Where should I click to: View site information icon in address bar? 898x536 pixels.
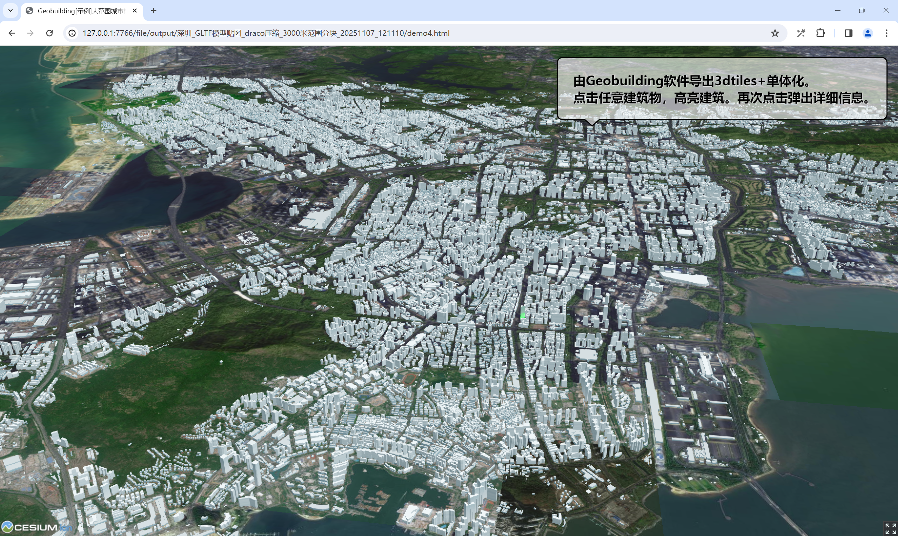coord(72,33)
